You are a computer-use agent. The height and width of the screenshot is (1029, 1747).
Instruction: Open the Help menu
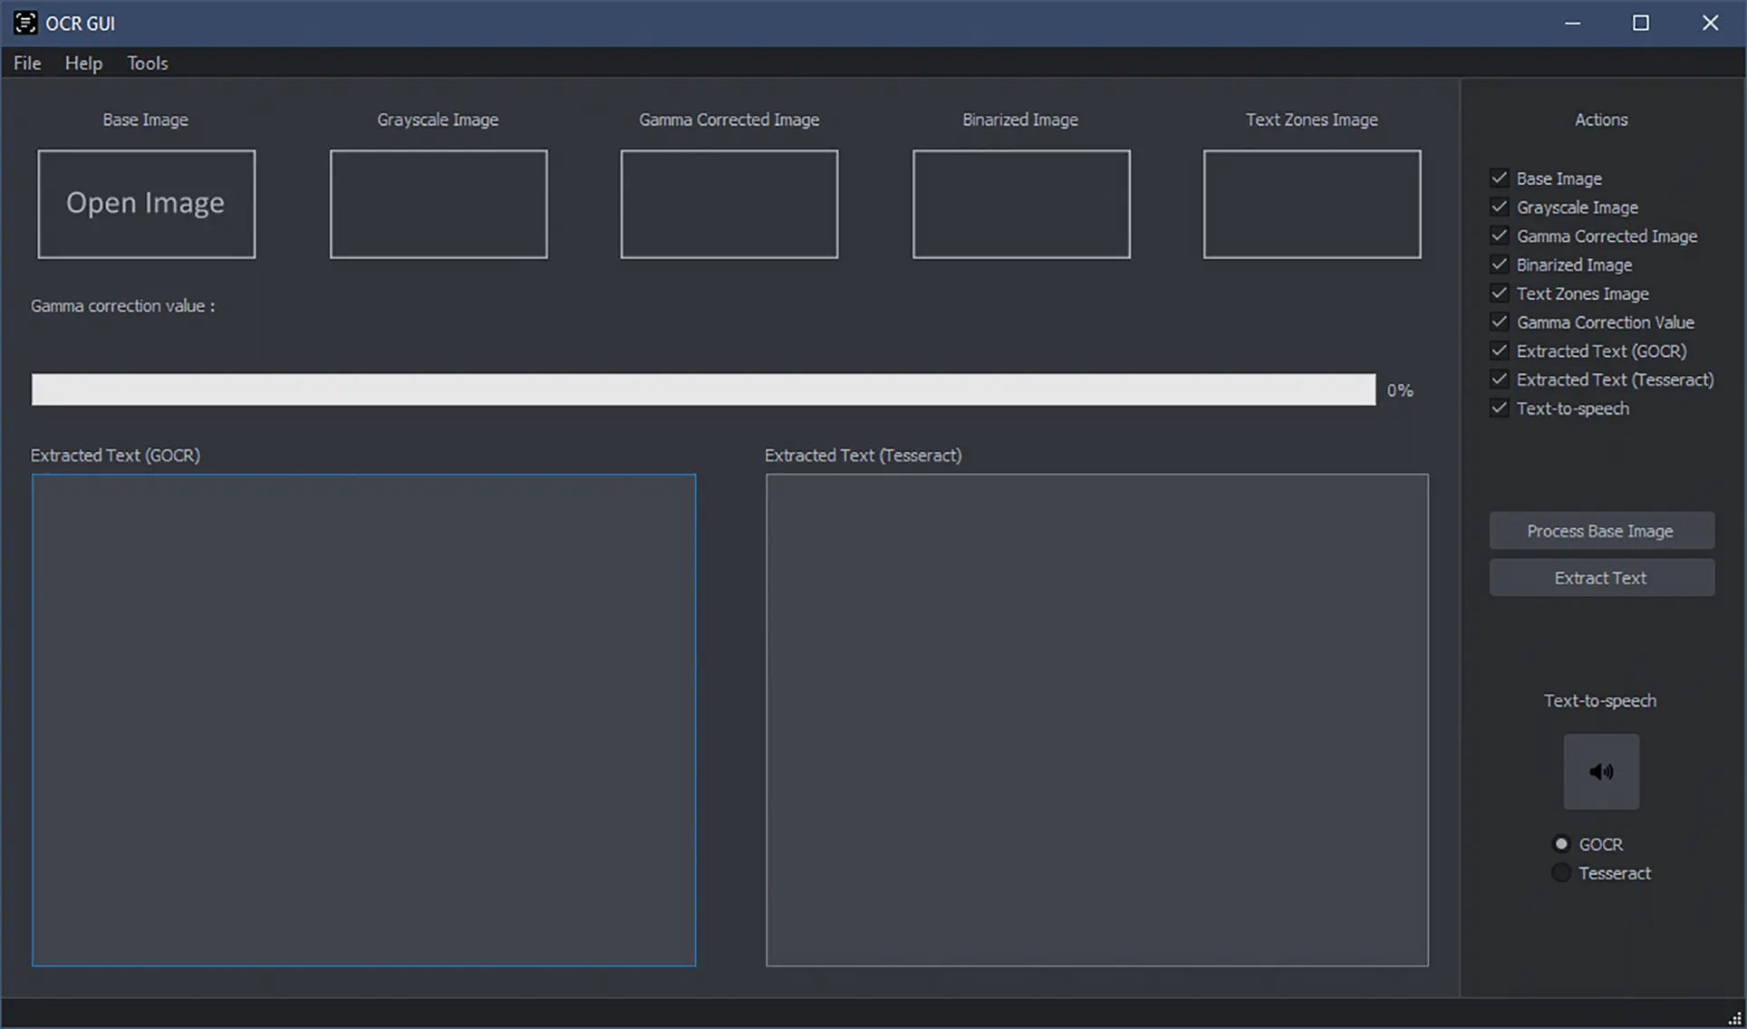[83, 63]
